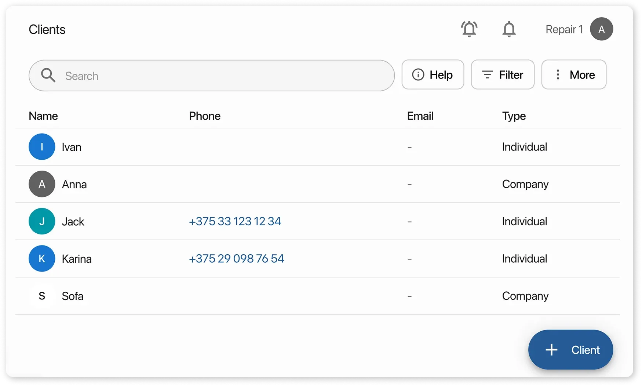The image size is (642, 386).
Task: Open the Filter options
Action: pyautogui.click(x=502, y=75)
